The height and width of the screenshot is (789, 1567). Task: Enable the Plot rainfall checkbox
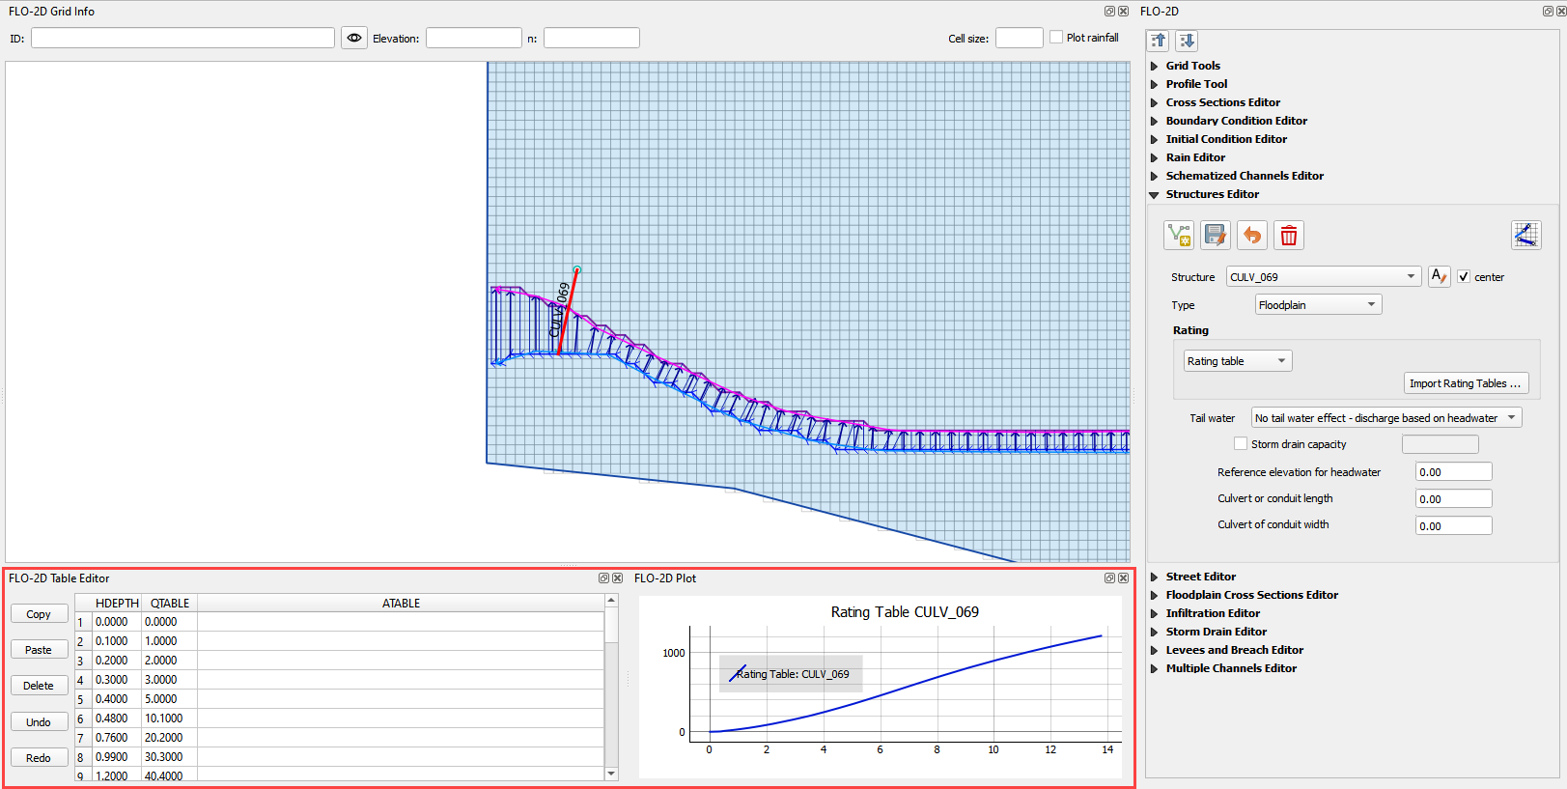[1057, 38]
